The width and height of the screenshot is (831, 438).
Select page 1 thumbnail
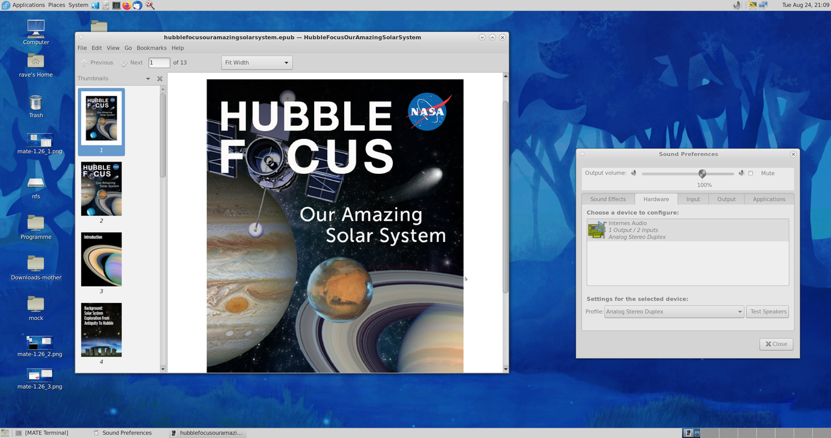tap(101, 121)
